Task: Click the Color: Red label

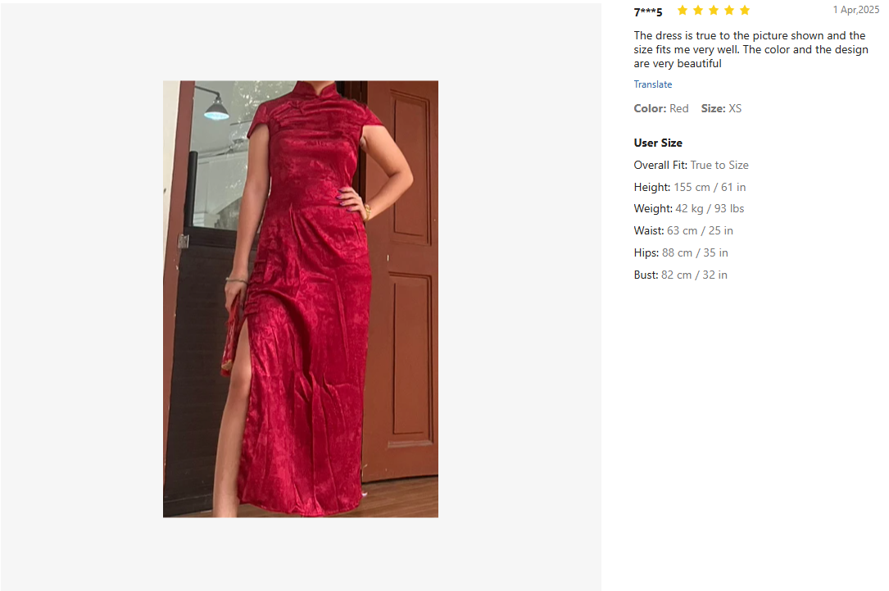Action: pos(661,108)
